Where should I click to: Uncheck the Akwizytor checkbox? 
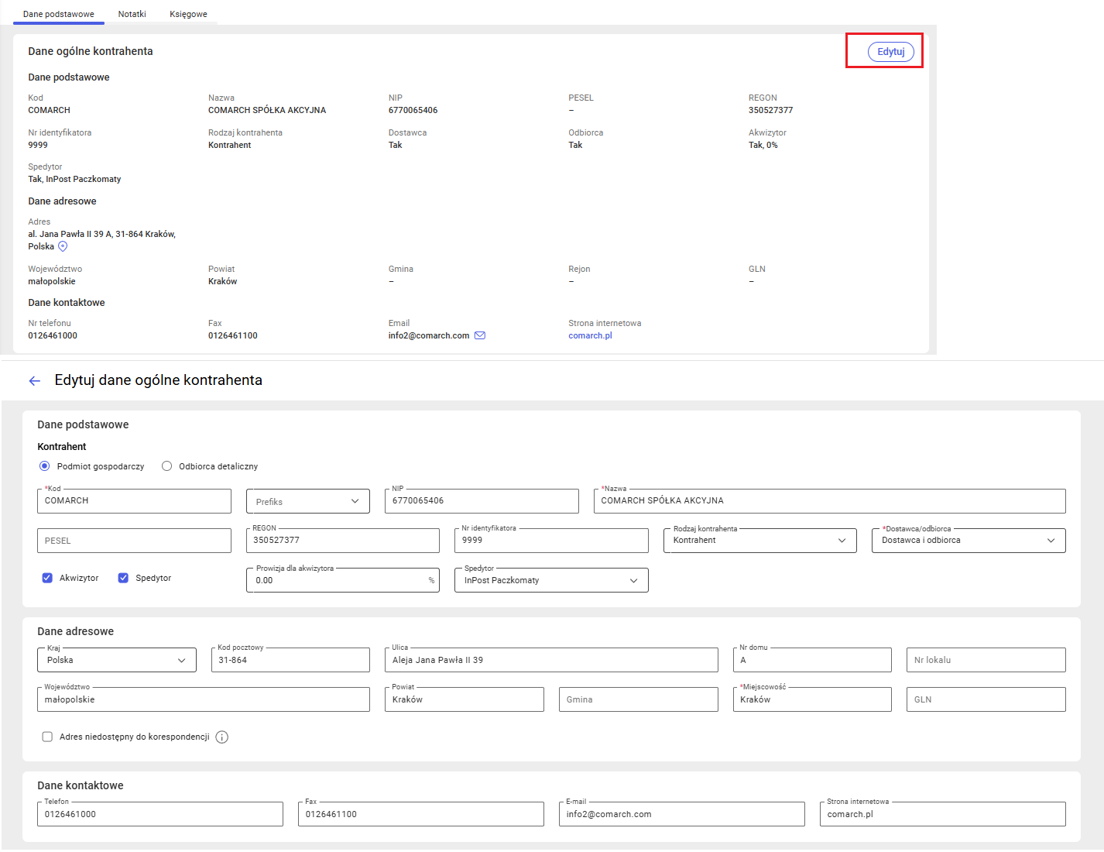(47, 578)
